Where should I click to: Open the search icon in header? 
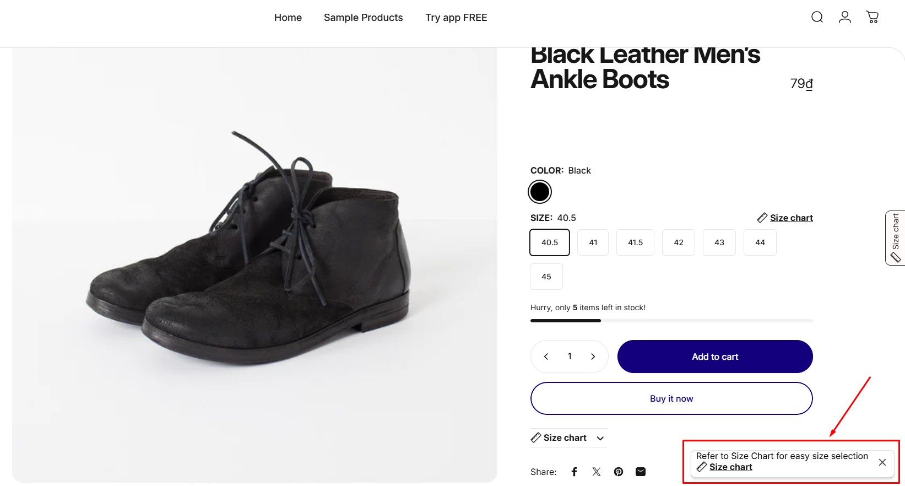tap(817, 17)
